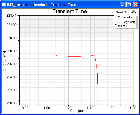Click the window title bar text

(x=42, y=5)
